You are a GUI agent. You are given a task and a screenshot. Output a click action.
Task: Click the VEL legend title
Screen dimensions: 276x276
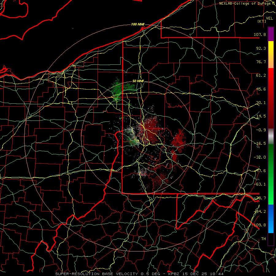coord(269,18)
